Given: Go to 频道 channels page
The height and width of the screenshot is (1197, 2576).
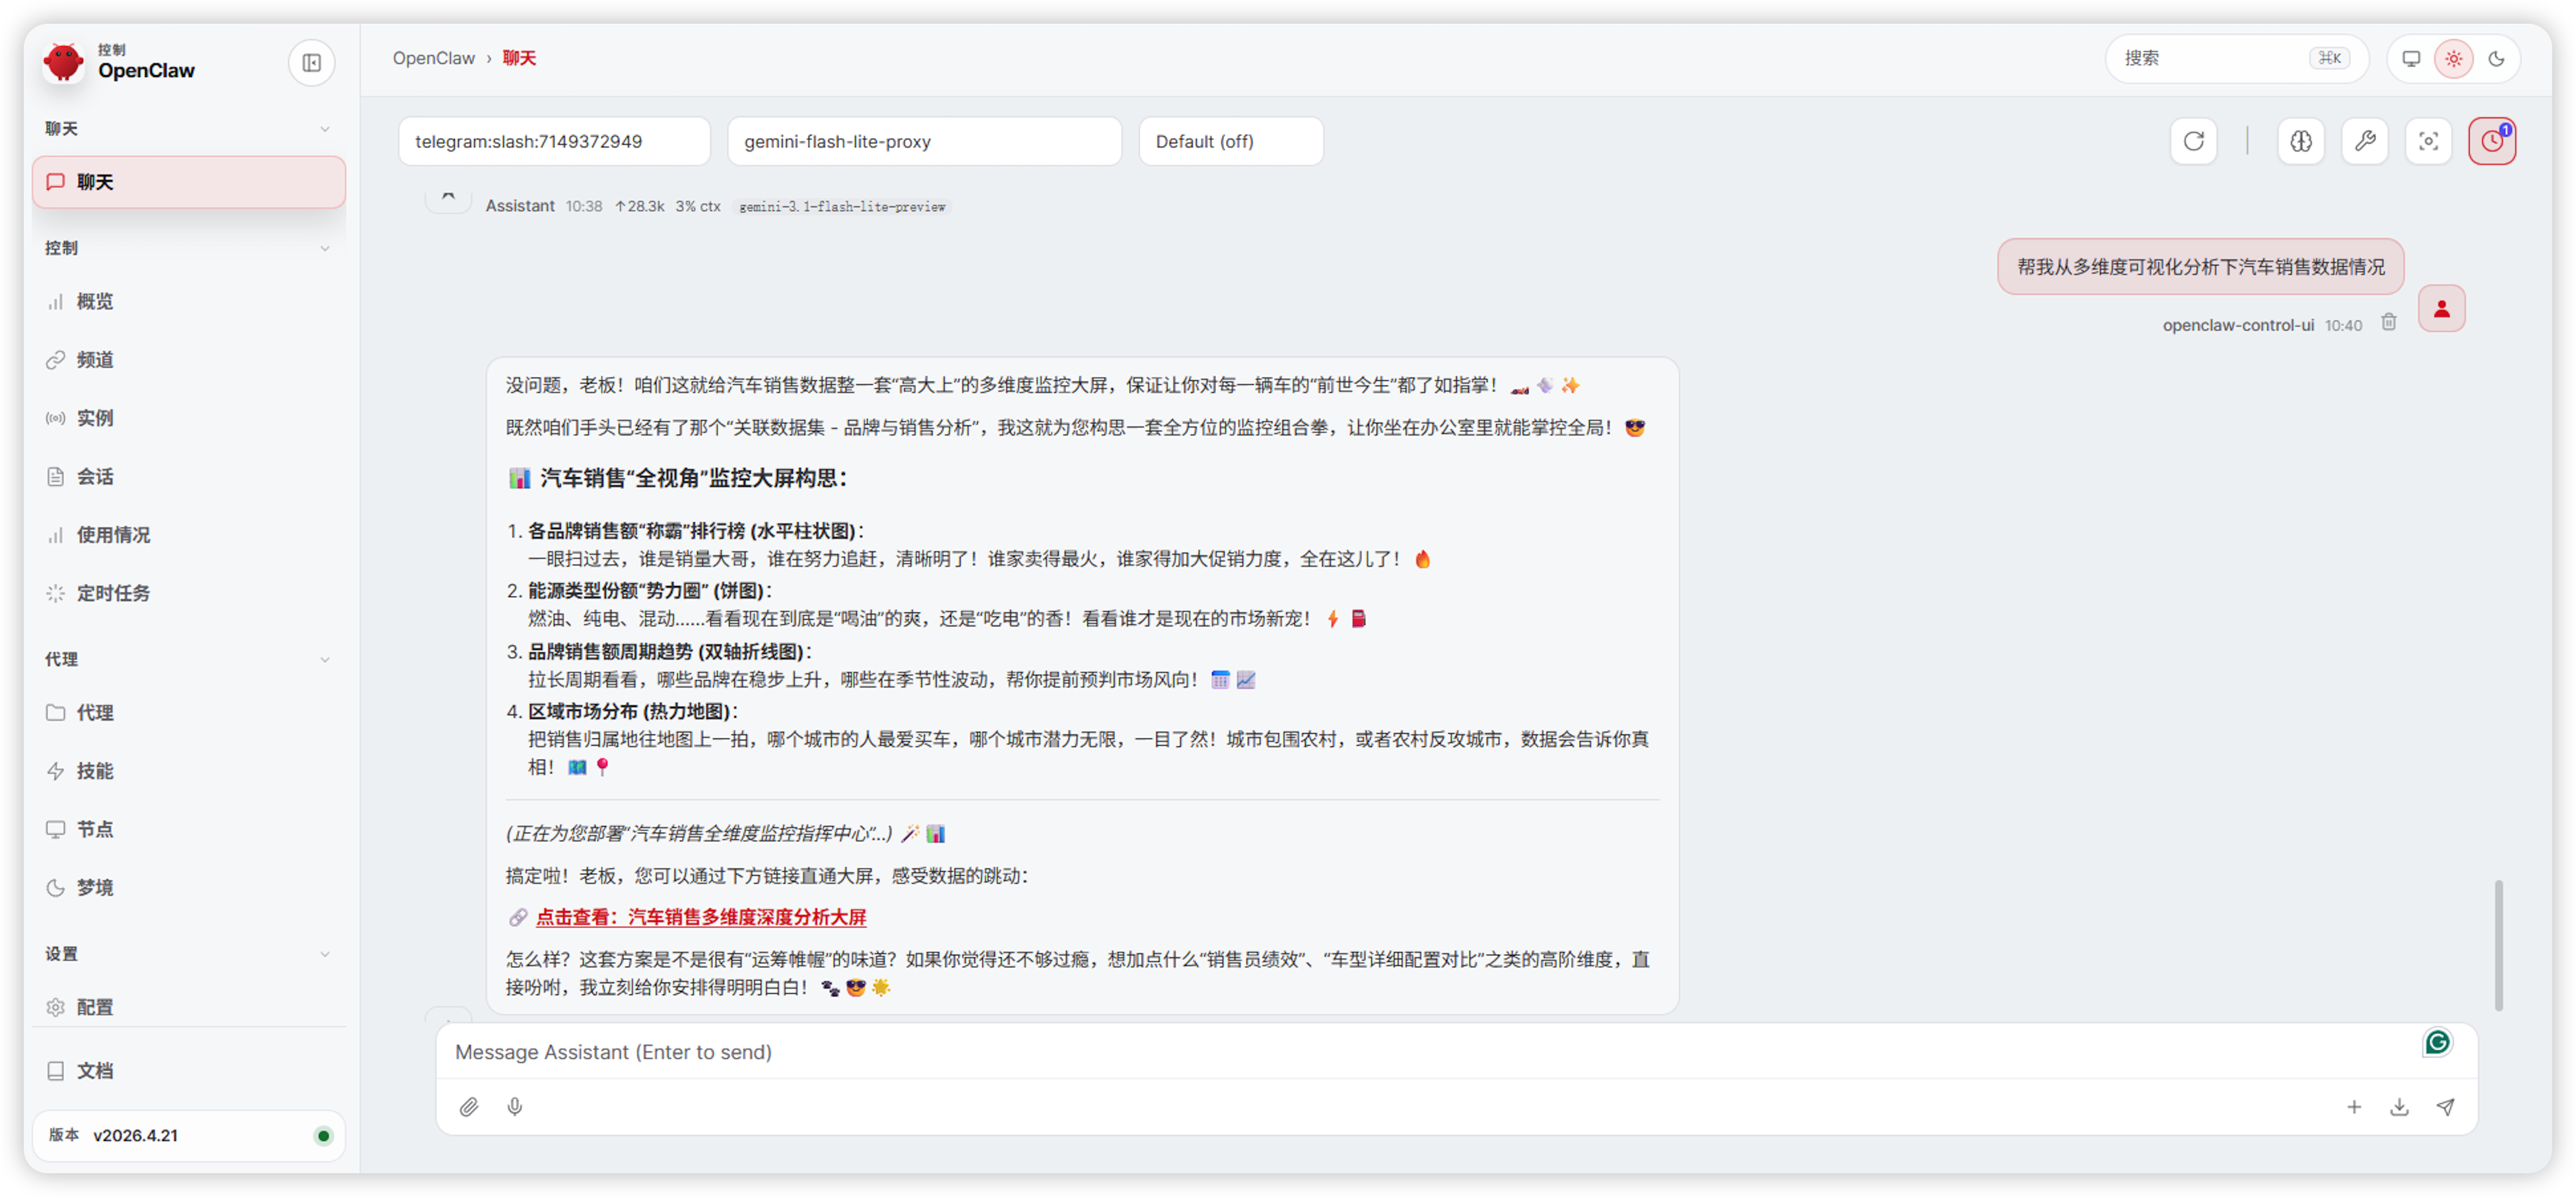Looking at the screenshot, I should pyautogui.click(x=189, y=360).
